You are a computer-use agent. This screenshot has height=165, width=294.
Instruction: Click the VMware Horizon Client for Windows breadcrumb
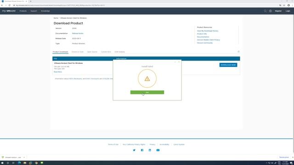pos(73,18)
